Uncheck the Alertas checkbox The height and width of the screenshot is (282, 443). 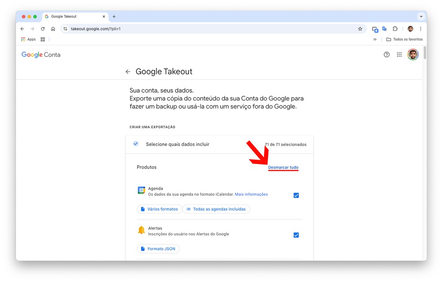[296, 235]
